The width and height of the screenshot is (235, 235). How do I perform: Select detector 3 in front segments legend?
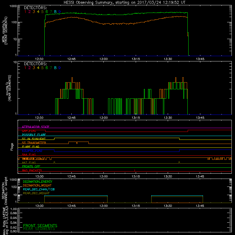pyautogui.click(x=34, y=11)
